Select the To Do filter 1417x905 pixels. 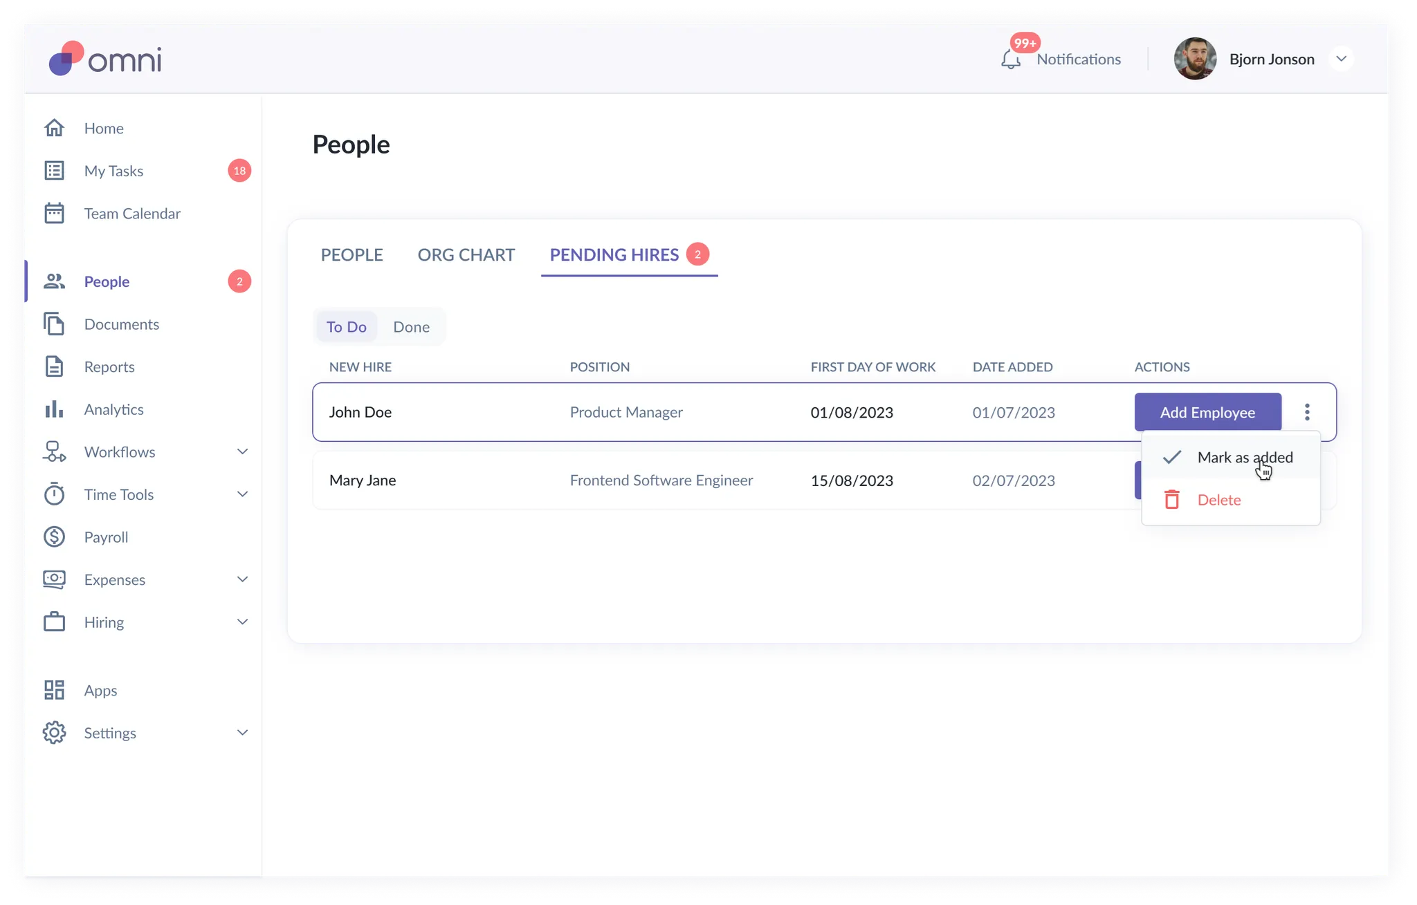tap(346, 327)
